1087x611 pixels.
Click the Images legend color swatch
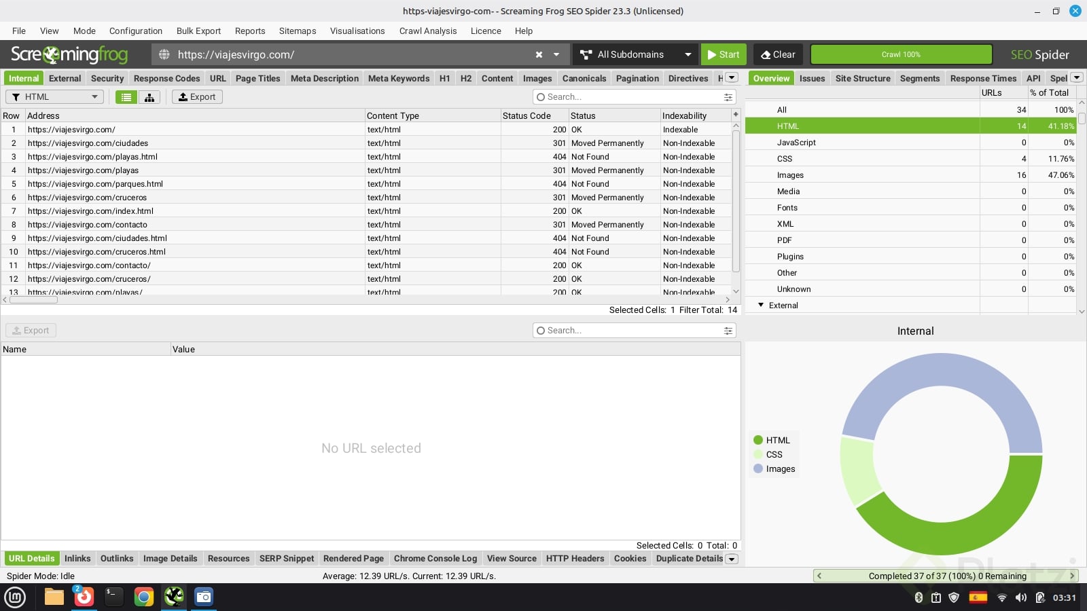758,468
